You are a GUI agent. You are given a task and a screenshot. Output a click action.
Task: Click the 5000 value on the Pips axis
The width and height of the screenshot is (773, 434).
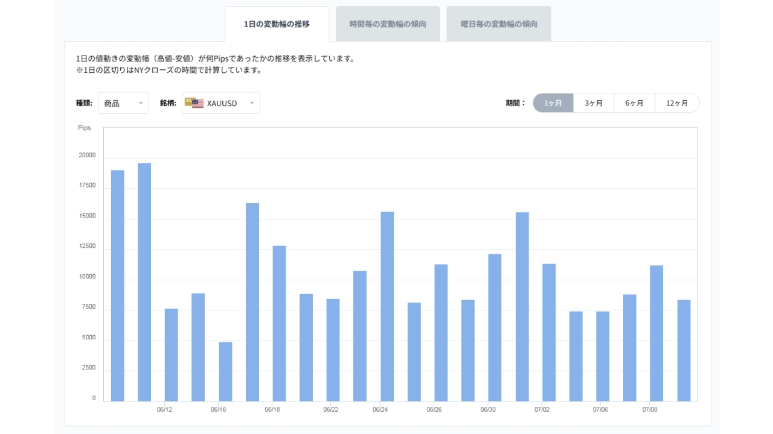(89, 338)
